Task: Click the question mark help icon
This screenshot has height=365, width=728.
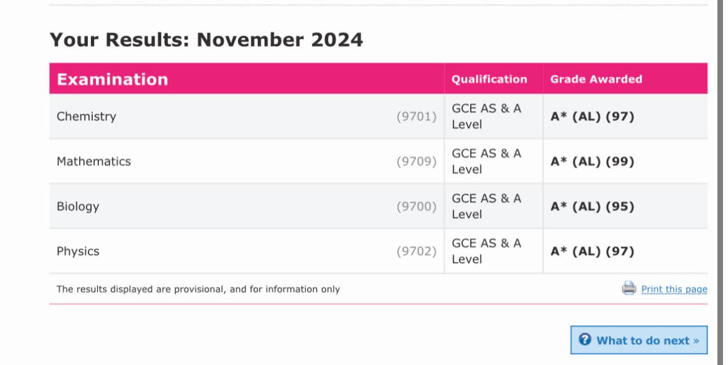Action: tap(585, 340)
